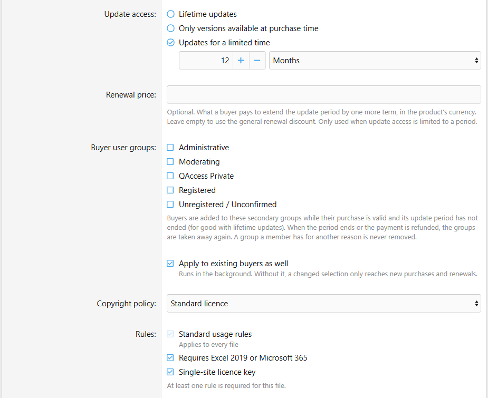Decrease update period with minus button
The height and width of the screenshot is (398, 488).
[x=257, y=60]
